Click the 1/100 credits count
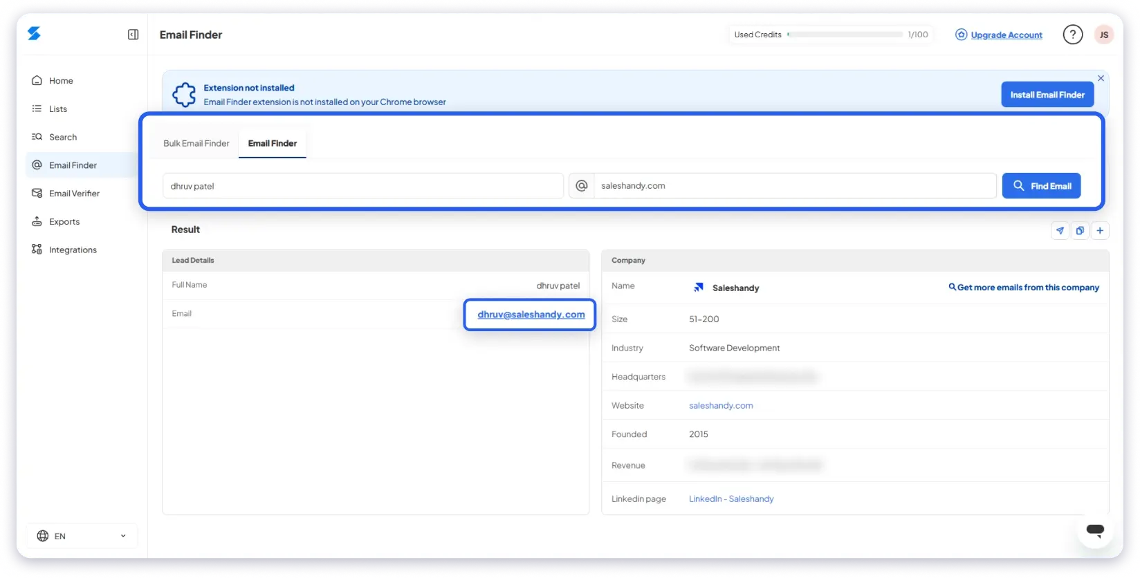The width and height of the screenshot is (1140, 578). (918, 35)
